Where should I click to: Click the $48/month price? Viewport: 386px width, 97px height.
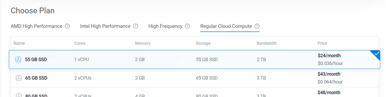click(329, 93)
